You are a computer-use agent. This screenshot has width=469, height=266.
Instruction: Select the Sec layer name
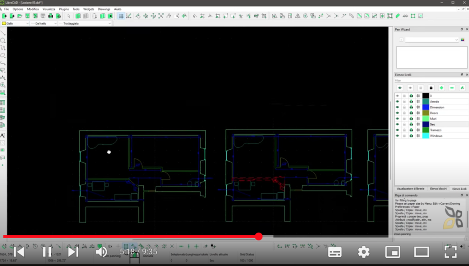click(x=432, y=125)
